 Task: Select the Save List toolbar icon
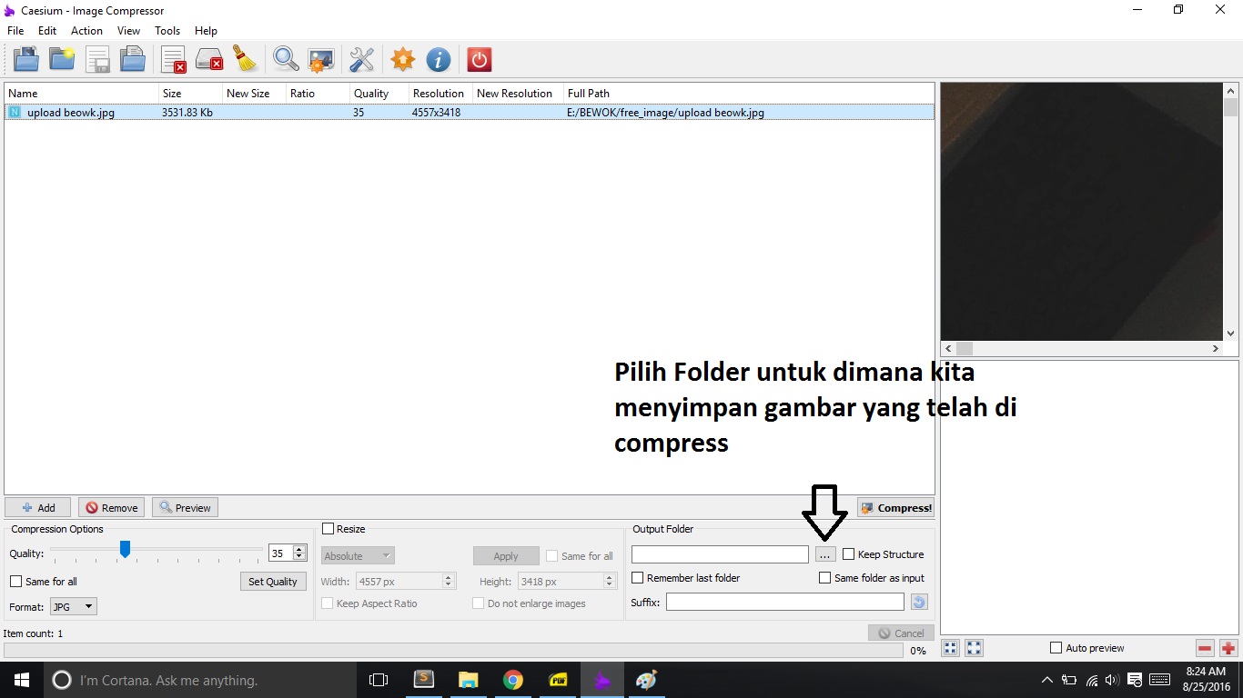97,59
